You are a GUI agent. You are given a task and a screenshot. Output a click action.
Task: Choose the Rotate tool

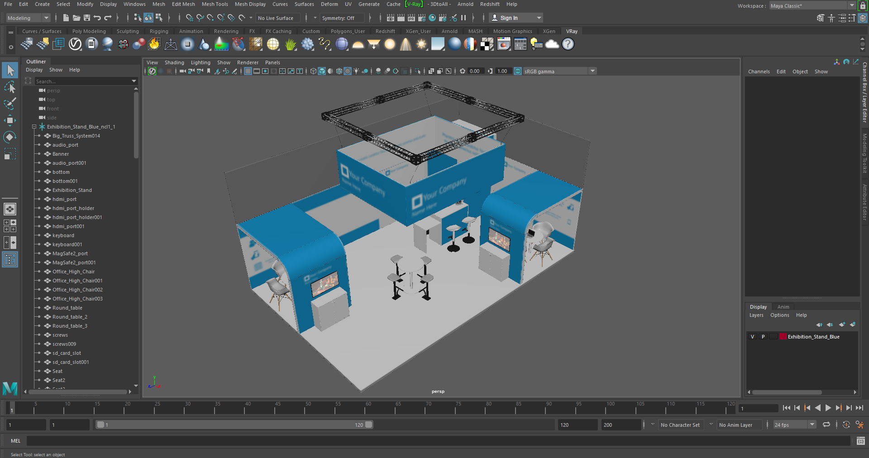tap(10, 137)
